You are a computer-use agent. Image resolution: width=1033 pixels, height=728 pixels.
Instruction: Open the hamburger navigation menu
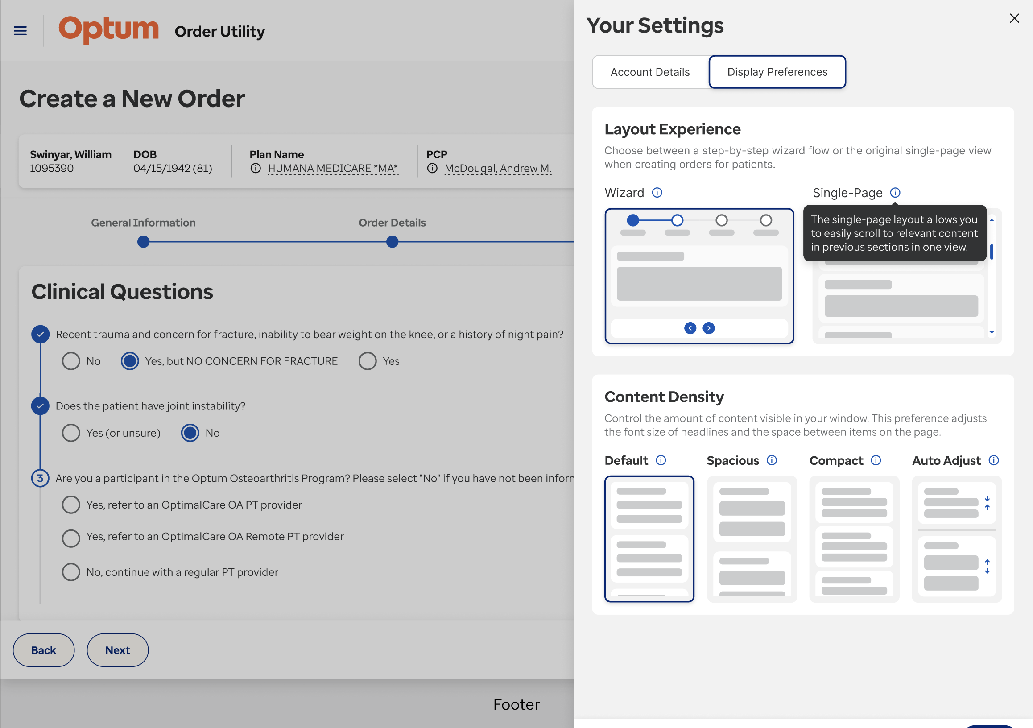[x=20, y=31]
